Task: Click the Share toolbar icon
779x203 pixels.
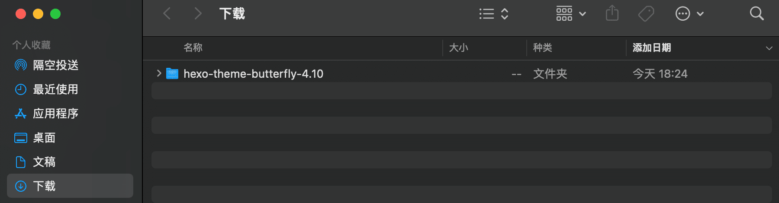Action: pos(612,13)
